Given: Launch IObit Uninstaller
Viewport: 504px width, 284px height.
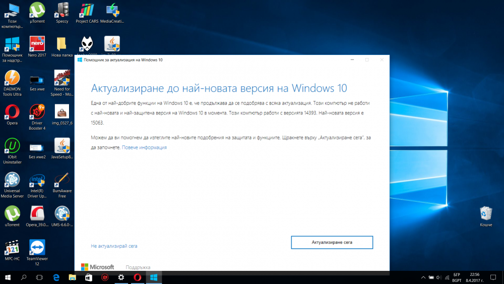Looking at the screenshot, I should click(x=12, y=151).
